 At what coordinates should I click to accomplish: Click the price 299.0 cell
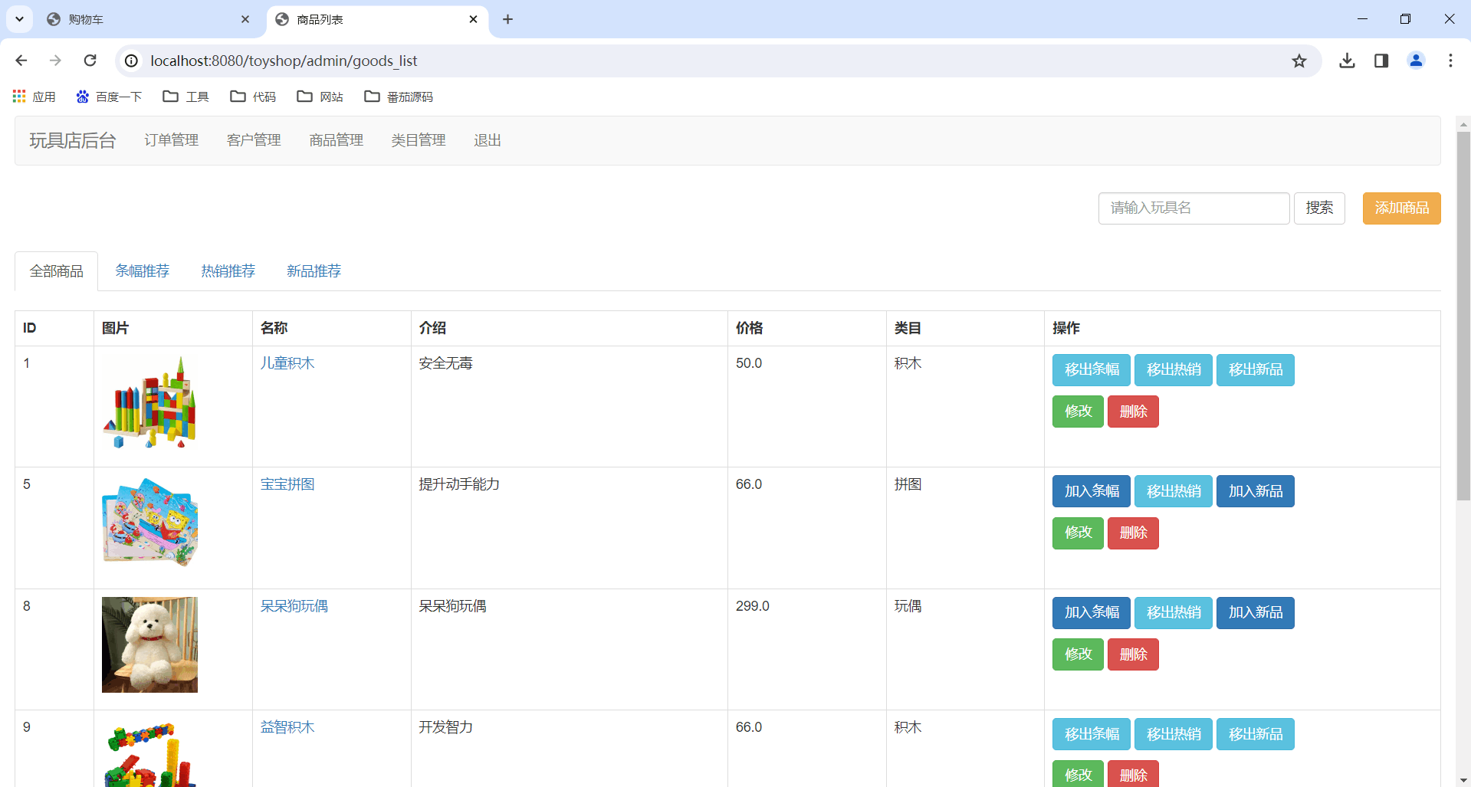pyautogui.click(x=806, y=649)
